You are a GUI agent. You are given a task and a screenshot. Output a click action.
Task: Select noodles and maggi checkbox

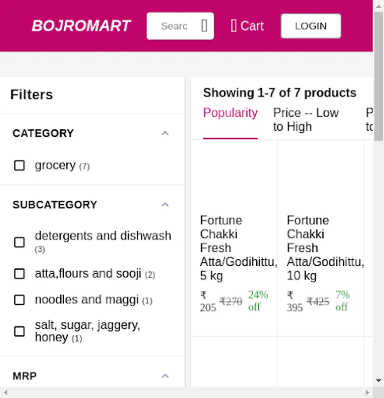(19, 300)
